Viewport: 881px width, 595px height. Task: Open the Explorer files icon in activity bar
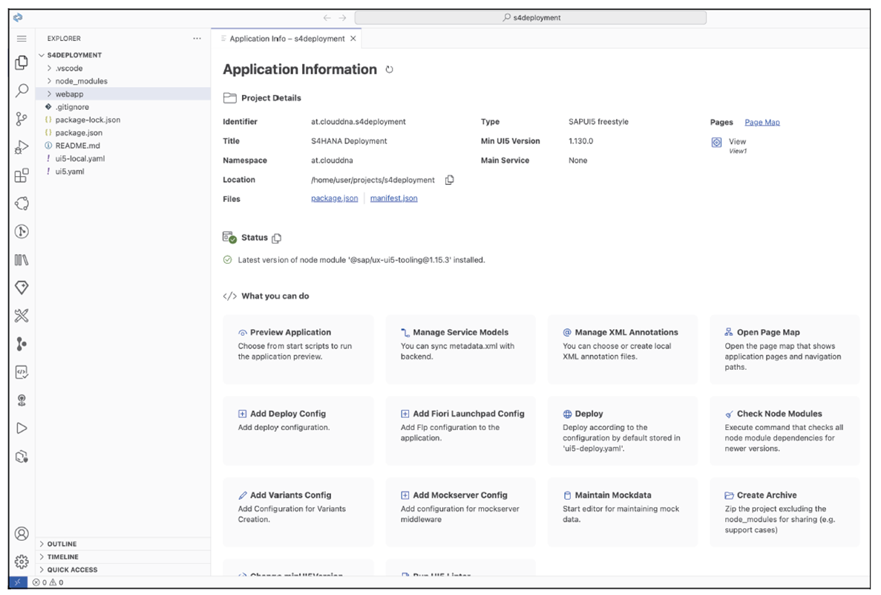coord(22,62)
